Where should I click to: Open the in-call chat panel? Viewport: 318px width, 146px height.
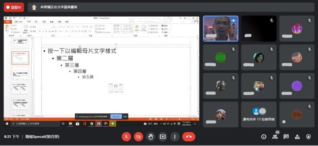pos(286,137)
